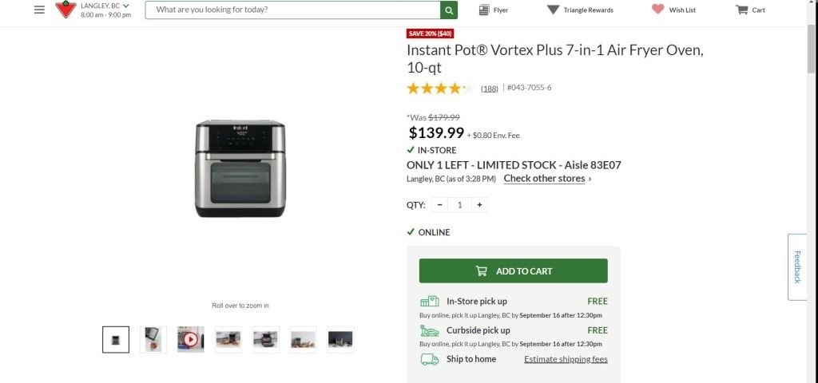
Task: Play the product video thumbnail
Action: pyautogui.click(x=191, y=339)
